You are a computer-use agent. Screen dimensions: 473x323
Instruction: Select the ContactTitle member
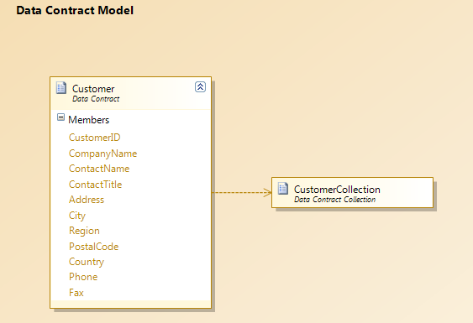point(95,185)
